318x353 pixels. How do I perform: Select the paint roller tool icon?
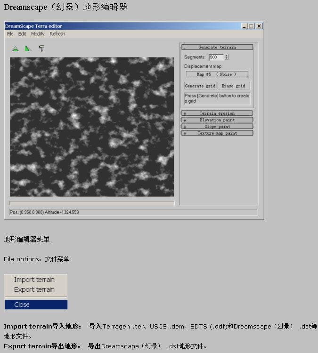pos(41,48)
